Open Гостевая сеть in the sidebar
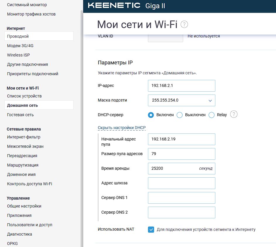This screenshot has height=247, width=276. (20, 115)
